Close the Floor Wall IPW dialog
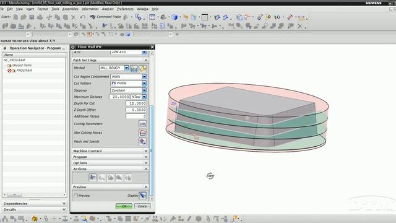 point(152,47)
